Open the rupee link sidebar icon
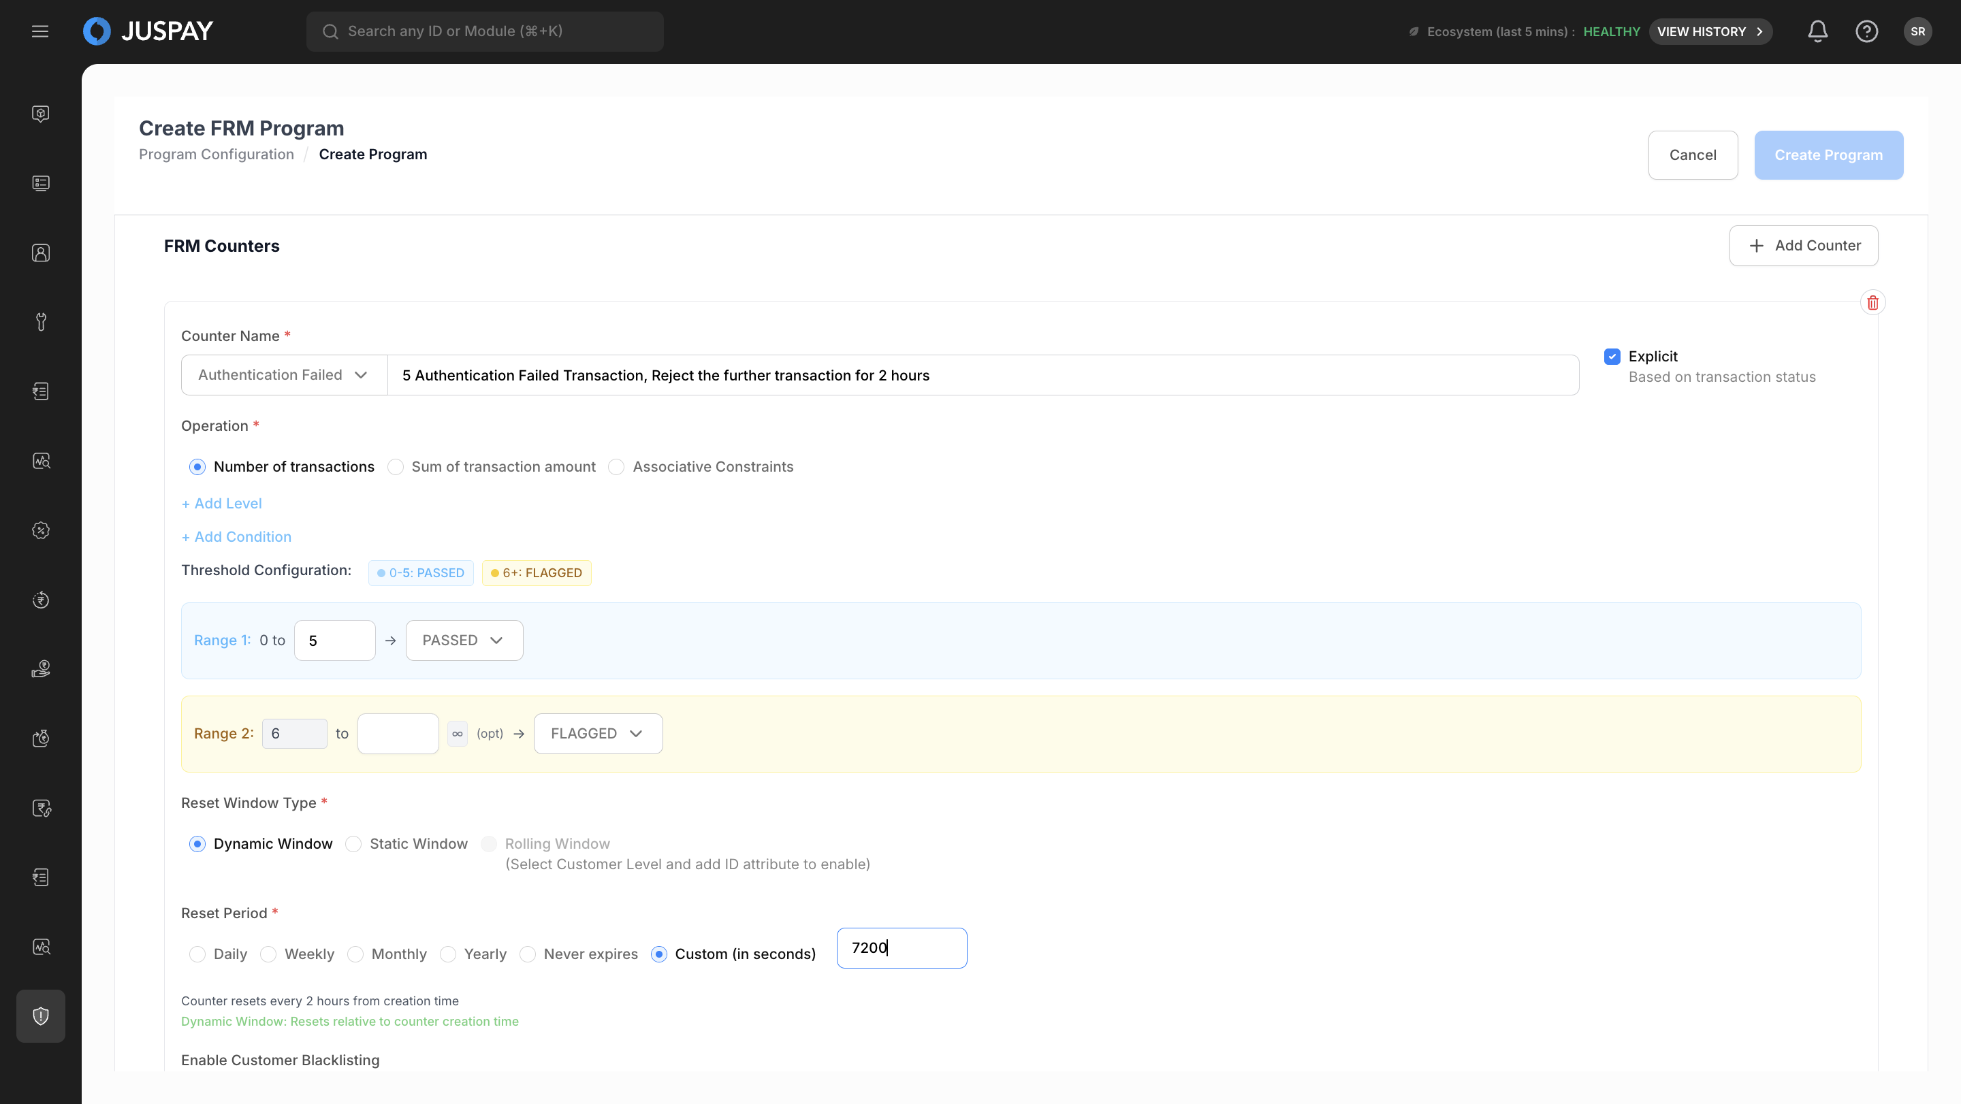Viewport: 1961px width, 1104px height. [x=41, y=808]
